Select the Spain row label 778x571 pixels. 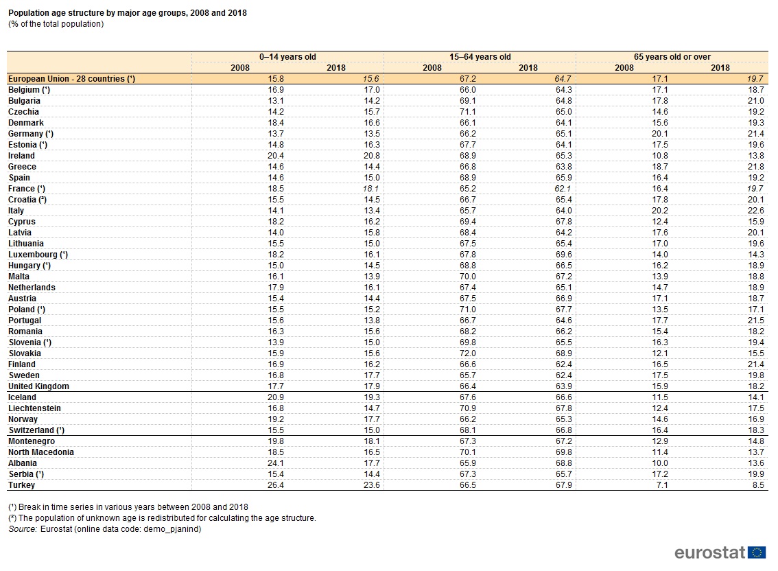click(x=19, y=178)
